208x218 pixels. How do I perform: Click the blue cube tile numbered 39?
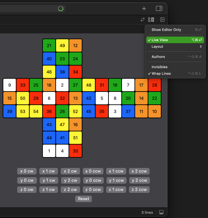pyautogui.click(x=10, y=111)
